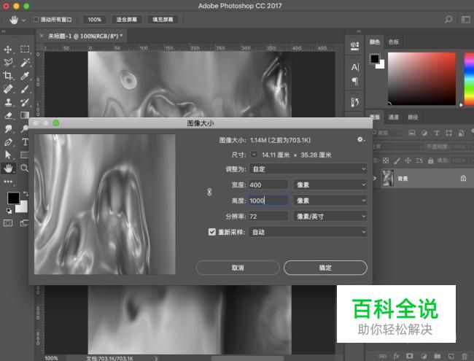Image resolution: width=474 pixels, height=361 pixels.
Task: Expand the status bar document info arrow
Action: pyautogui.click(x=156, y=358)
